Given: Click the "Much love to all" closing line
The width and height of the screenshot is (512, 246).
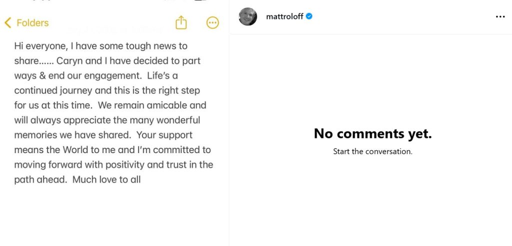Looking at the screenshot, I should (x=106, y=179).
